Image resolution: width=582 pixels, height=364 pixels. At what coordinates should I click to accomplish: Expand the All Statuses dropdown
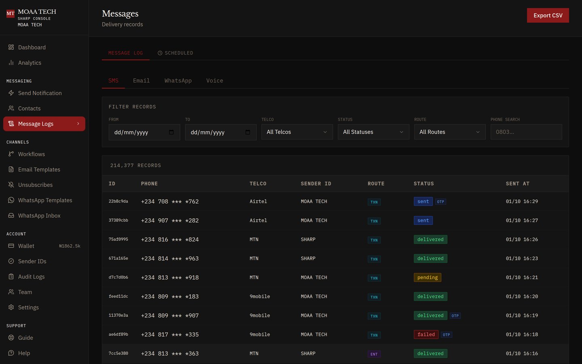(373, 132)
